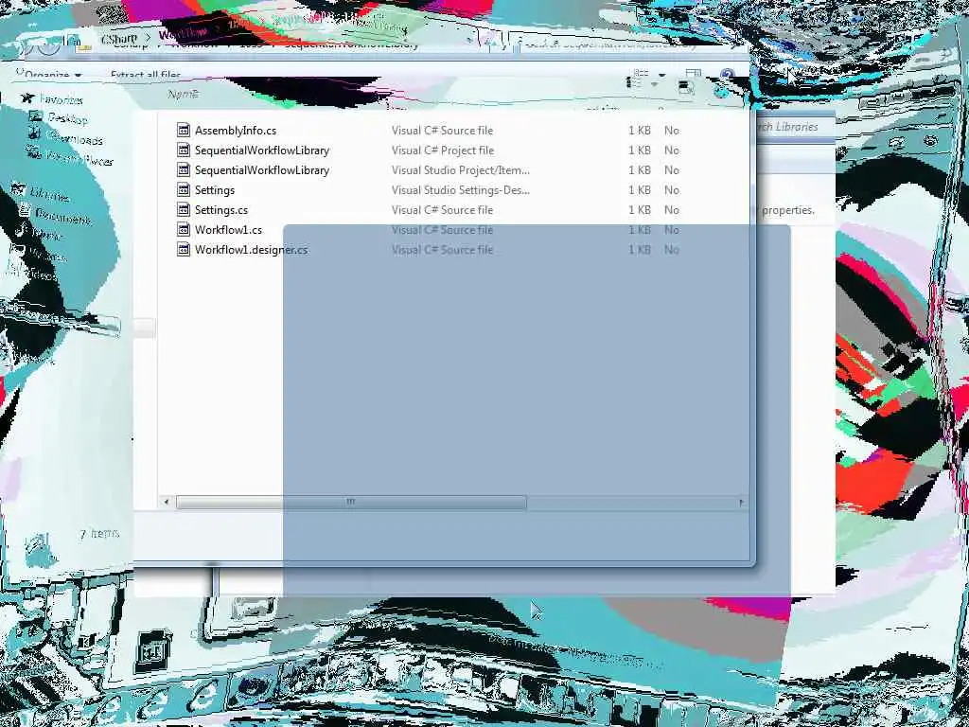Select the Workflow1.designer.cs file name

[x=251, y=249]
